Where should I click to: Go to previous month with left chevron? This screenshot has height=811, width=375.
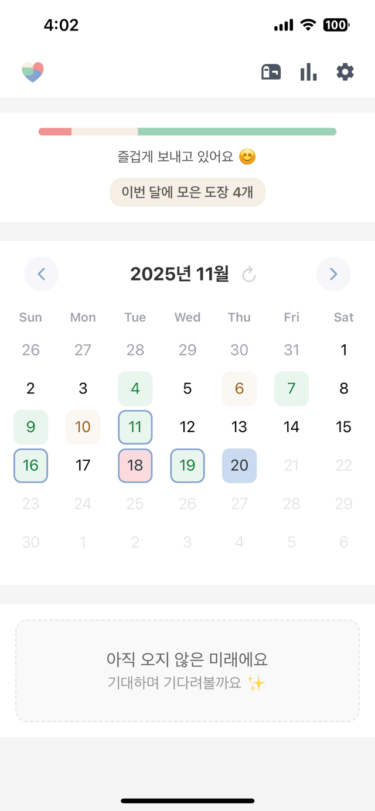click(41, 274)
